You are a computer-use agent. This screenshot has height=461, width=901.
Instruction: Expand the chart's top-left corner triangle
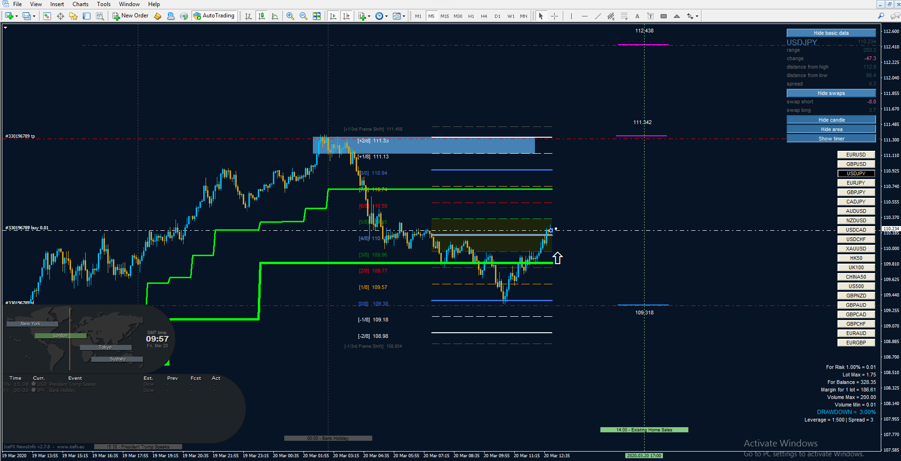coord(5,28)
